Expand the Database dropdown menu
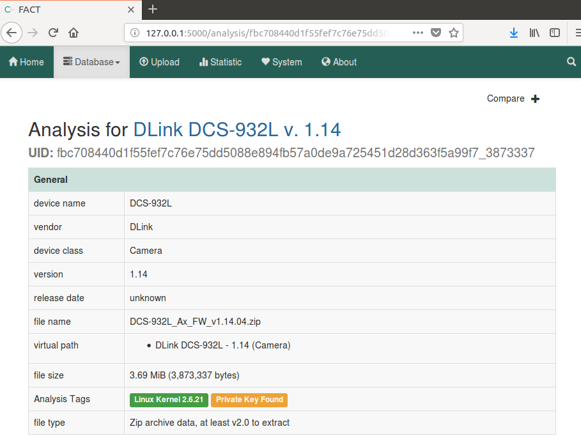Image resolution: width=581 pixels, height=445 pixels. click(x=91, y=62)
